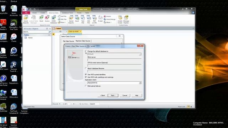Switch to Database Tools ribbon tab
The width and height of the screenshot is (228, 128).
point(68,13)
